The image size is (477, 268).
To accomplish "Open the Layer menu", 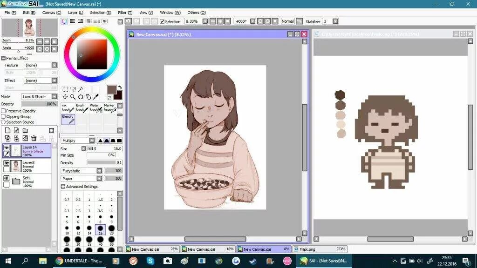I will coord(75,13).
